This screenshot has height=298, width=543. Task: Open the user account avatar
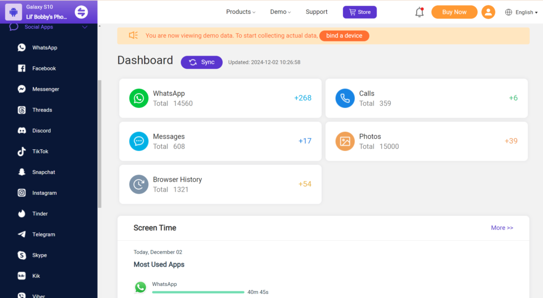pyautogui.click(x=488, y=12)
